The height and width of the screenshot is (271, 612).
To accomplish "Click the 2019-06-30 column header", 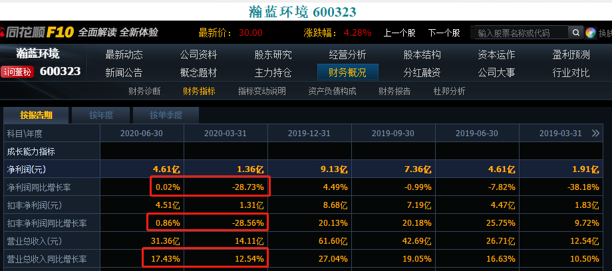I will click(477, 134).
